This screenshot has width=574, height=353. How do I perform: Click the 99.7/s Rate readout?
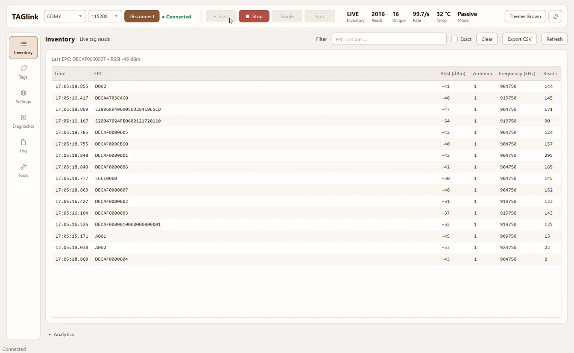point(421,17)
